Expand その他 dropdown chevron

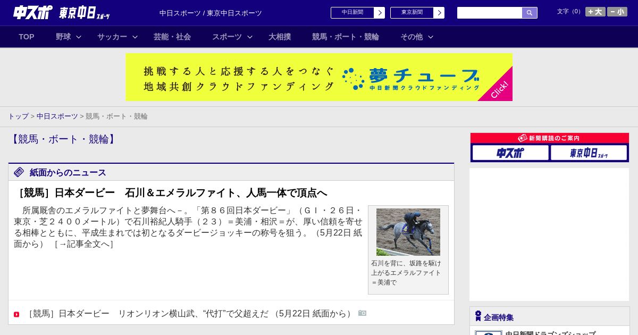(431, 37)
